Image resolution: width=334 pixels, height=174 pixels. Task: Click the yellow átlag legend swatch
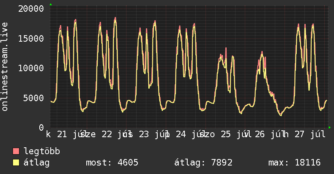pos(16,163)
